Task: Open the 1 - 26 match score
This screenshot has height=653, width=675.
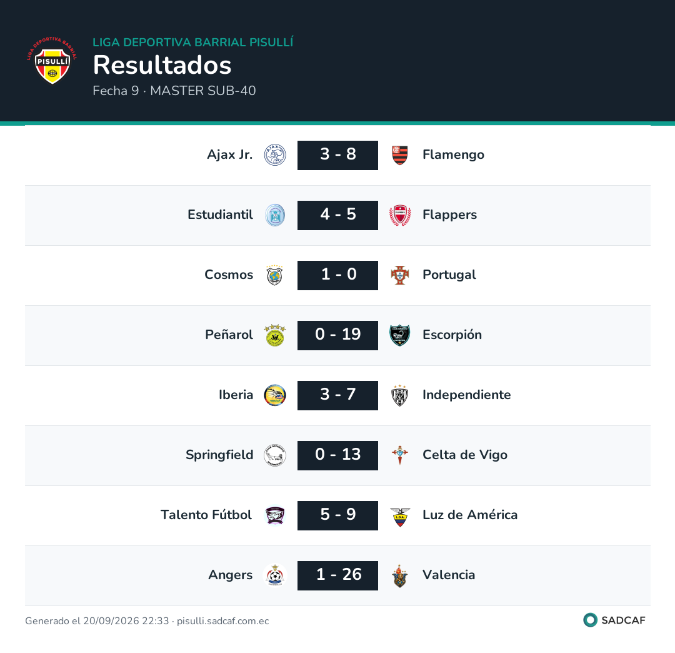Action: (x=337, y=575)
